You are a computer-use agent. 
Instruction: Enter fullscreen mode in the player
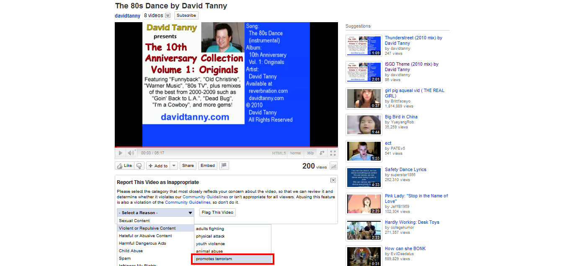pos(333,153)
